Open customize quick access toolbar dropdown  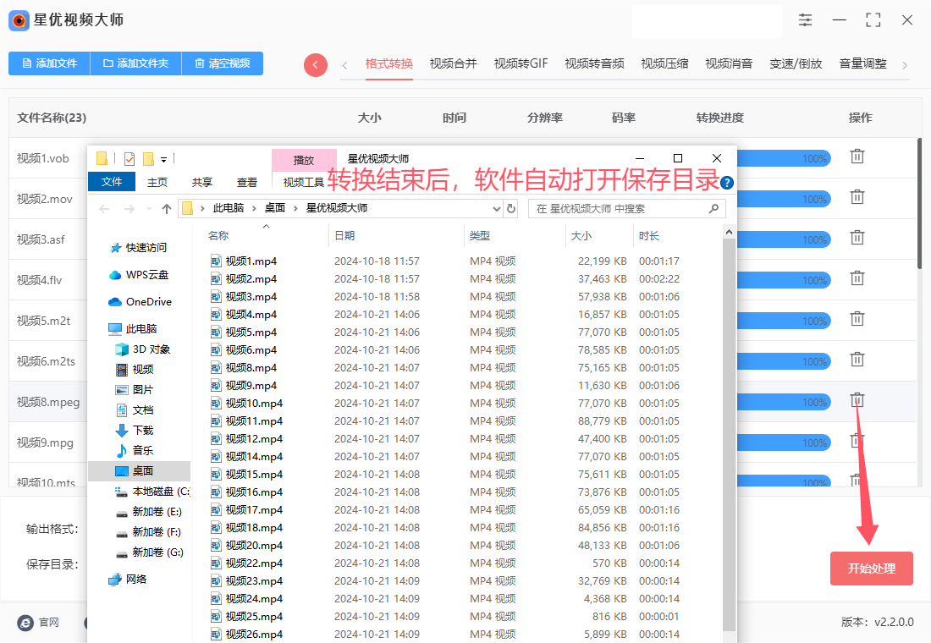click(x=164, y=159)
